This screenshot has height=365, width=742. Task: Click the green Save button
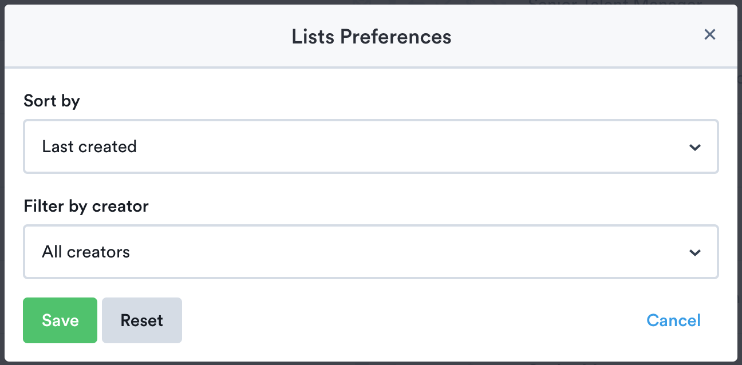pos(60,320)
